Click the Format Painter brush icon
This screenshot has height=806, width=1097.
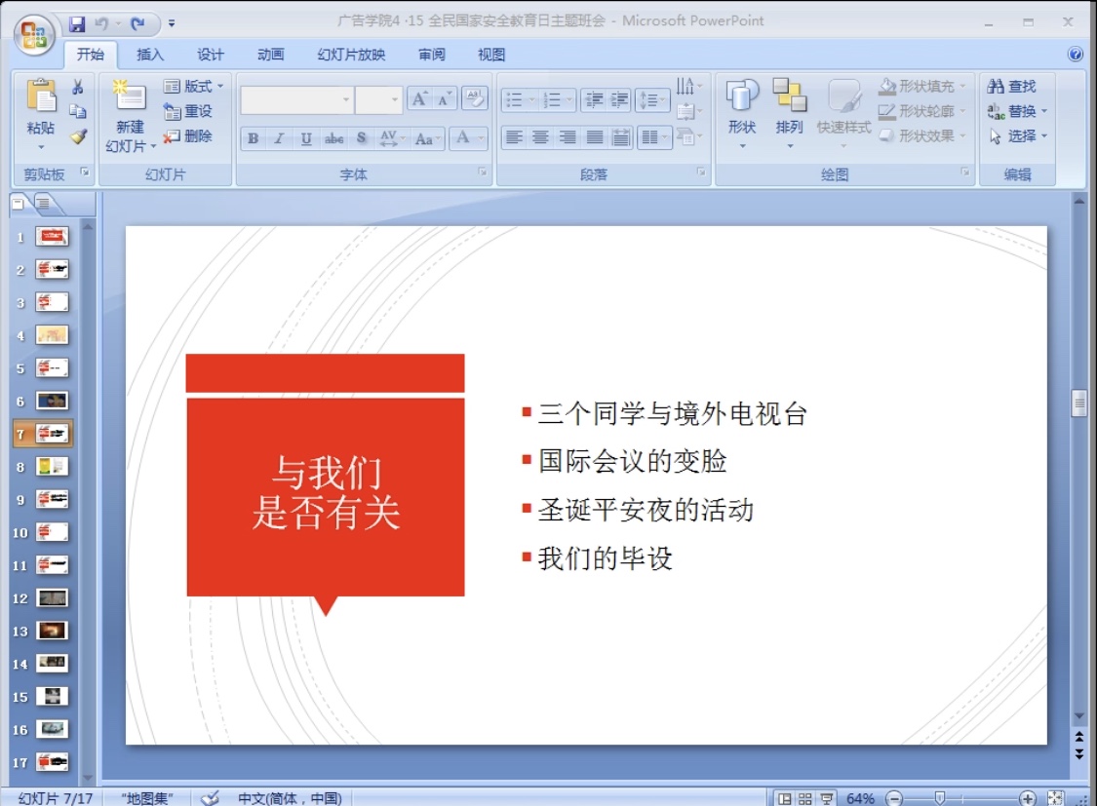tap(78, 136)
